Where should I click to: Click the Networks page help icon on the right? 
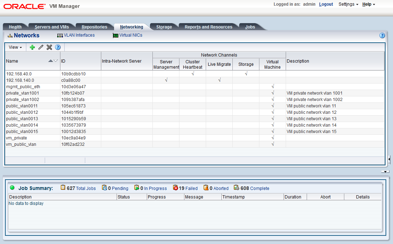point(382,35)
